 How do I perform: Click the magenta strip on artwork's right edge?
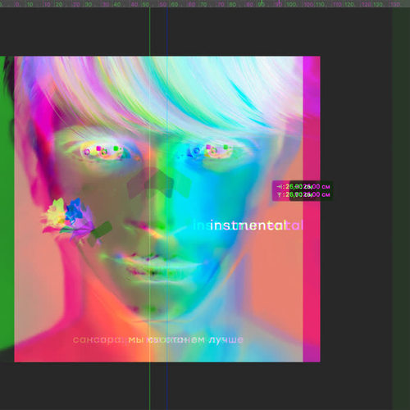[312, 209]
